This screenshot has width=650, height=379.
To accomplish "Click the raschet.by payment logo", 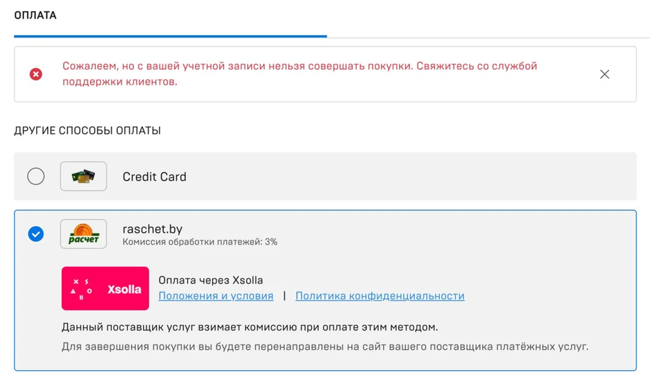I will tap(83, 234).
